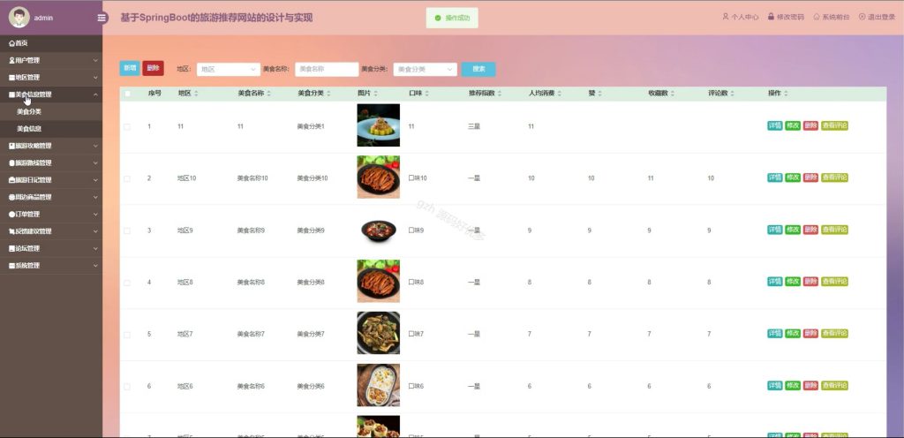Viewport: 904px width, 438px height.
Task: Click the house icon of 系统前台
Action: [x=817, y=17]
